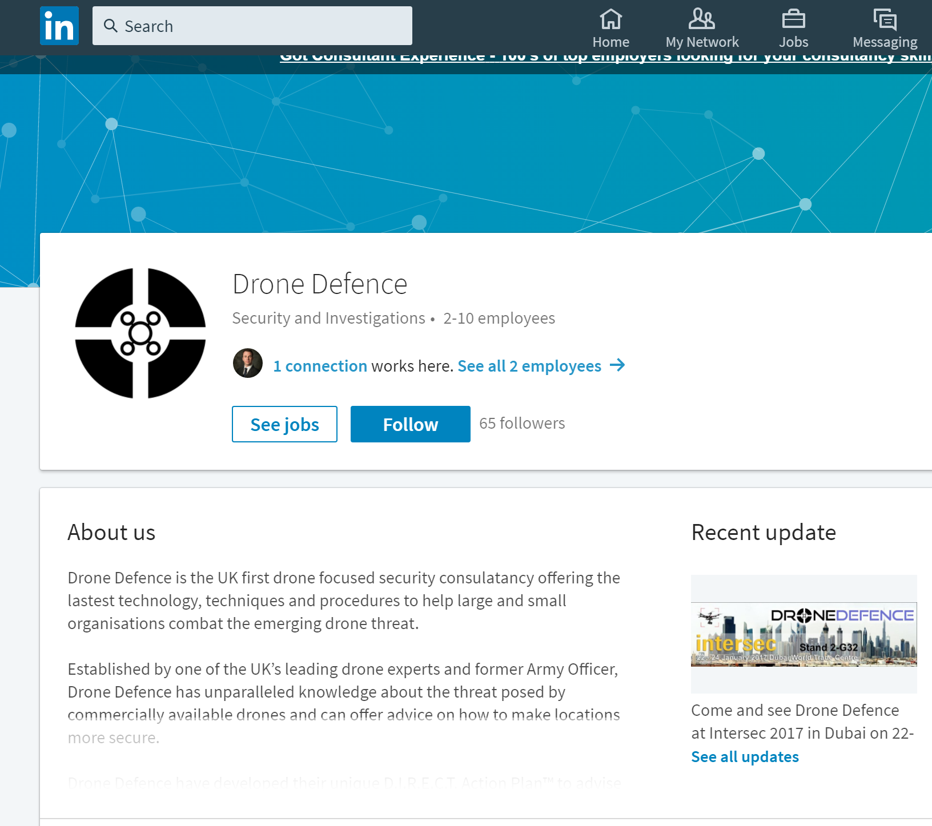Click See all 2 employees link
The image size is (932, 826).
point(529,366)
